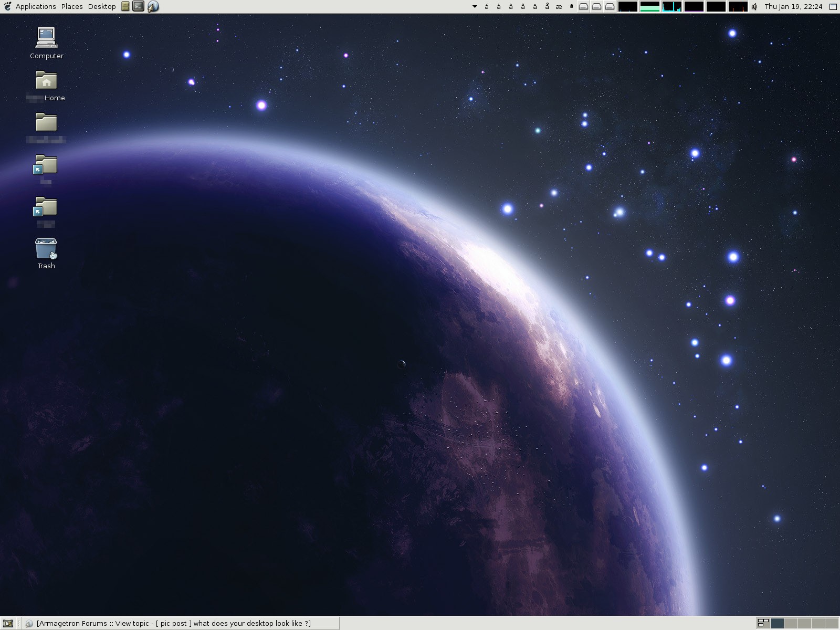Viewport: 840px width, 630px height.
Task: Open the clock showing Thu Jan 19, 22:24
Action: point(793,6)
